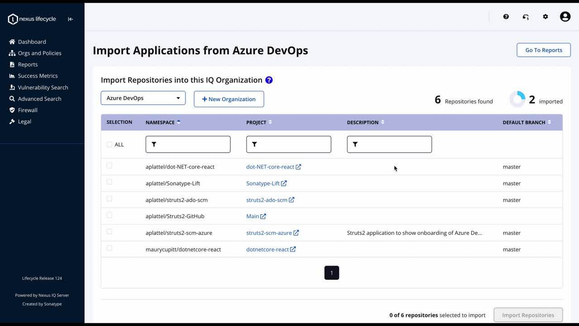Image resolution: width=579 pixels, height=326 pixels.
Task: Open the help question mark icon in header
Action: coord(506,17)
